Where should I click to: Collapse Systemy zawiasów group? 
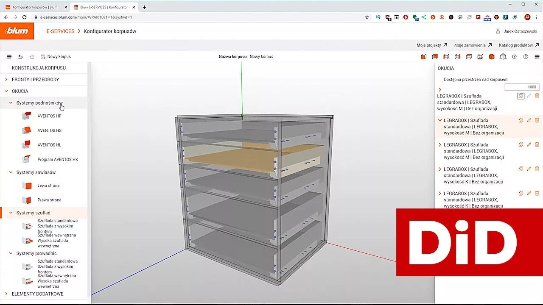pos(11,172)
